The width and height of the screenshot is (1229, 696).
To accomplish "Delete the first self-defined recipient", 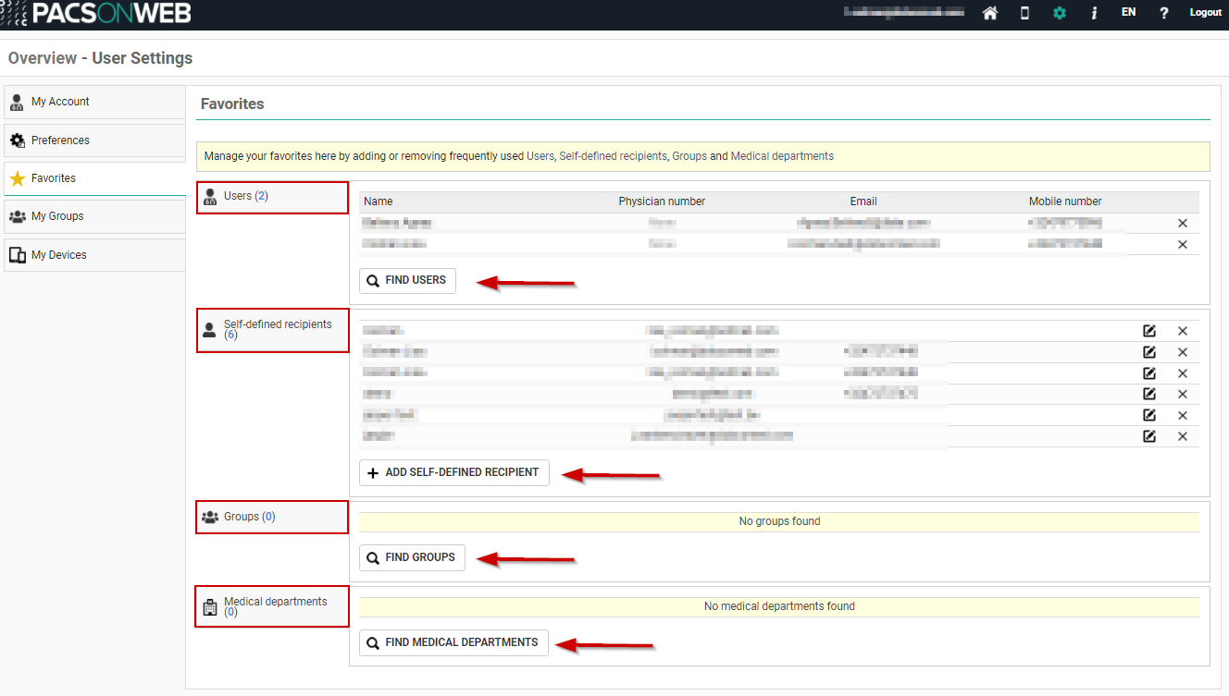I will point(1182,331).
